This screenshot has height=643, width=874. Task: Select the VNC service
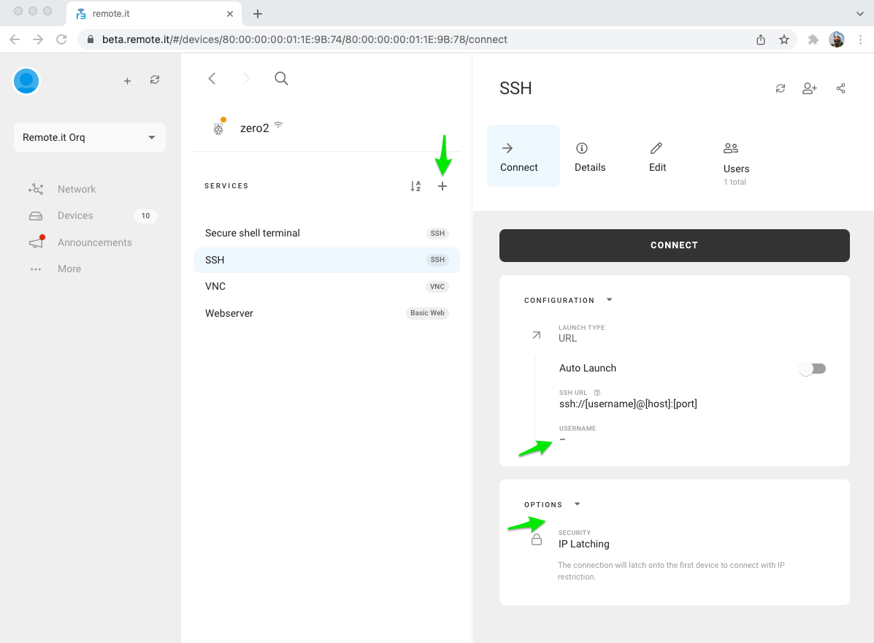click(326, 286)
